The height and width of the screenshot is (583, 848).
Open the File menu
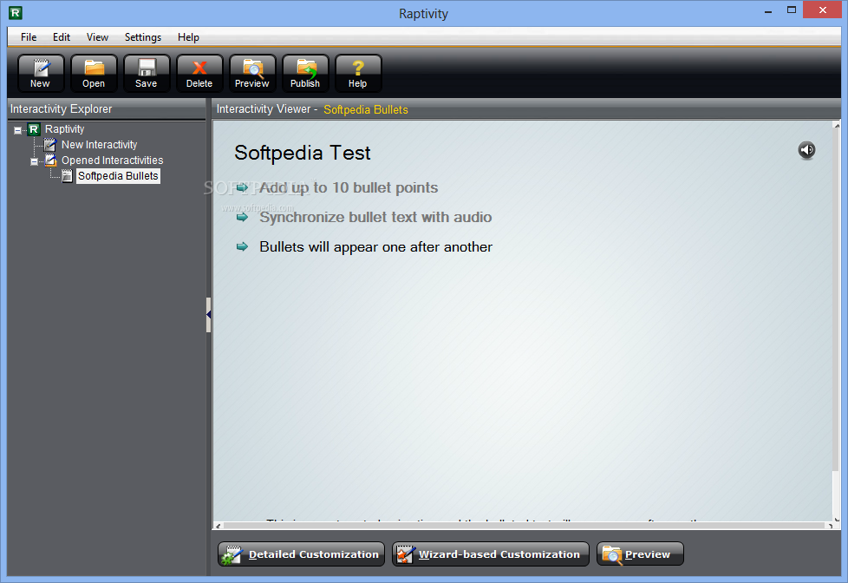tap(29, 37)
